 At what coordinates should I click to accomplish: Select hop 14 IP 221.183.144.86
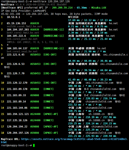[x=17, y=108]
